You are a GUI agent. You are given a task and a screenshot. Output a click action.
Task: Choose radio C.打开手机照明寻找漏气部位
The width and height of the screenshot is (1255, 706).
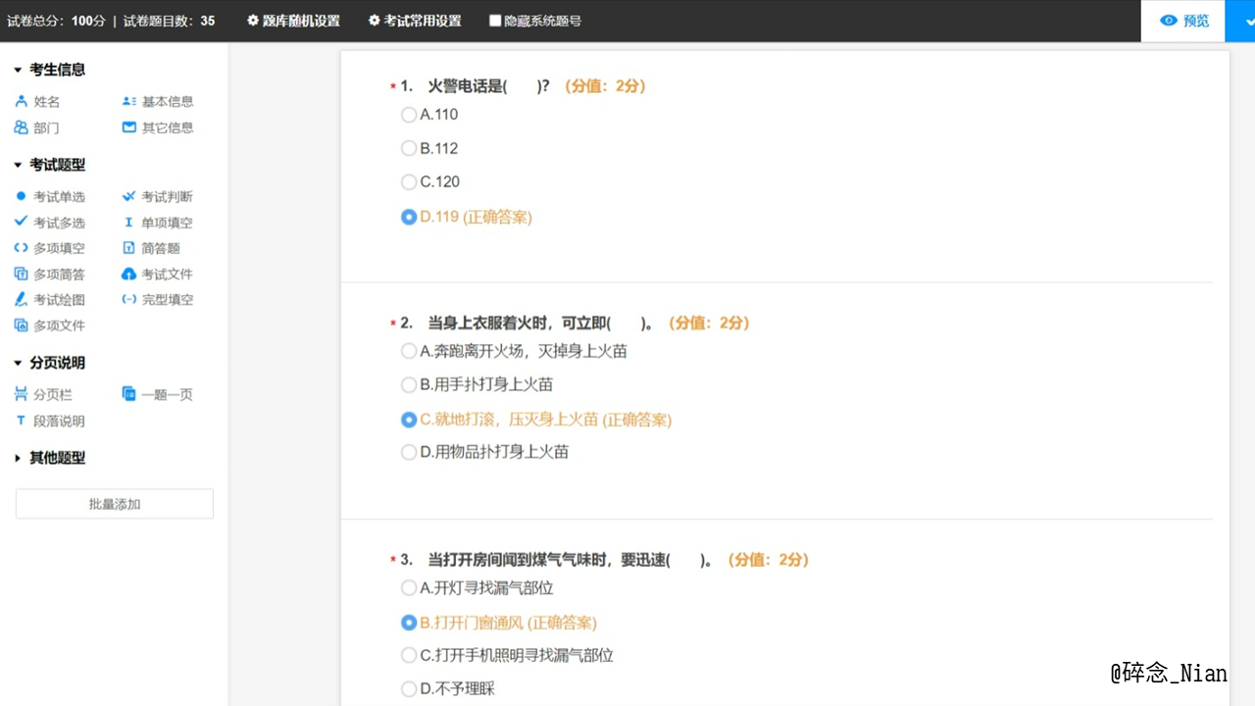[x=409, y=655]
